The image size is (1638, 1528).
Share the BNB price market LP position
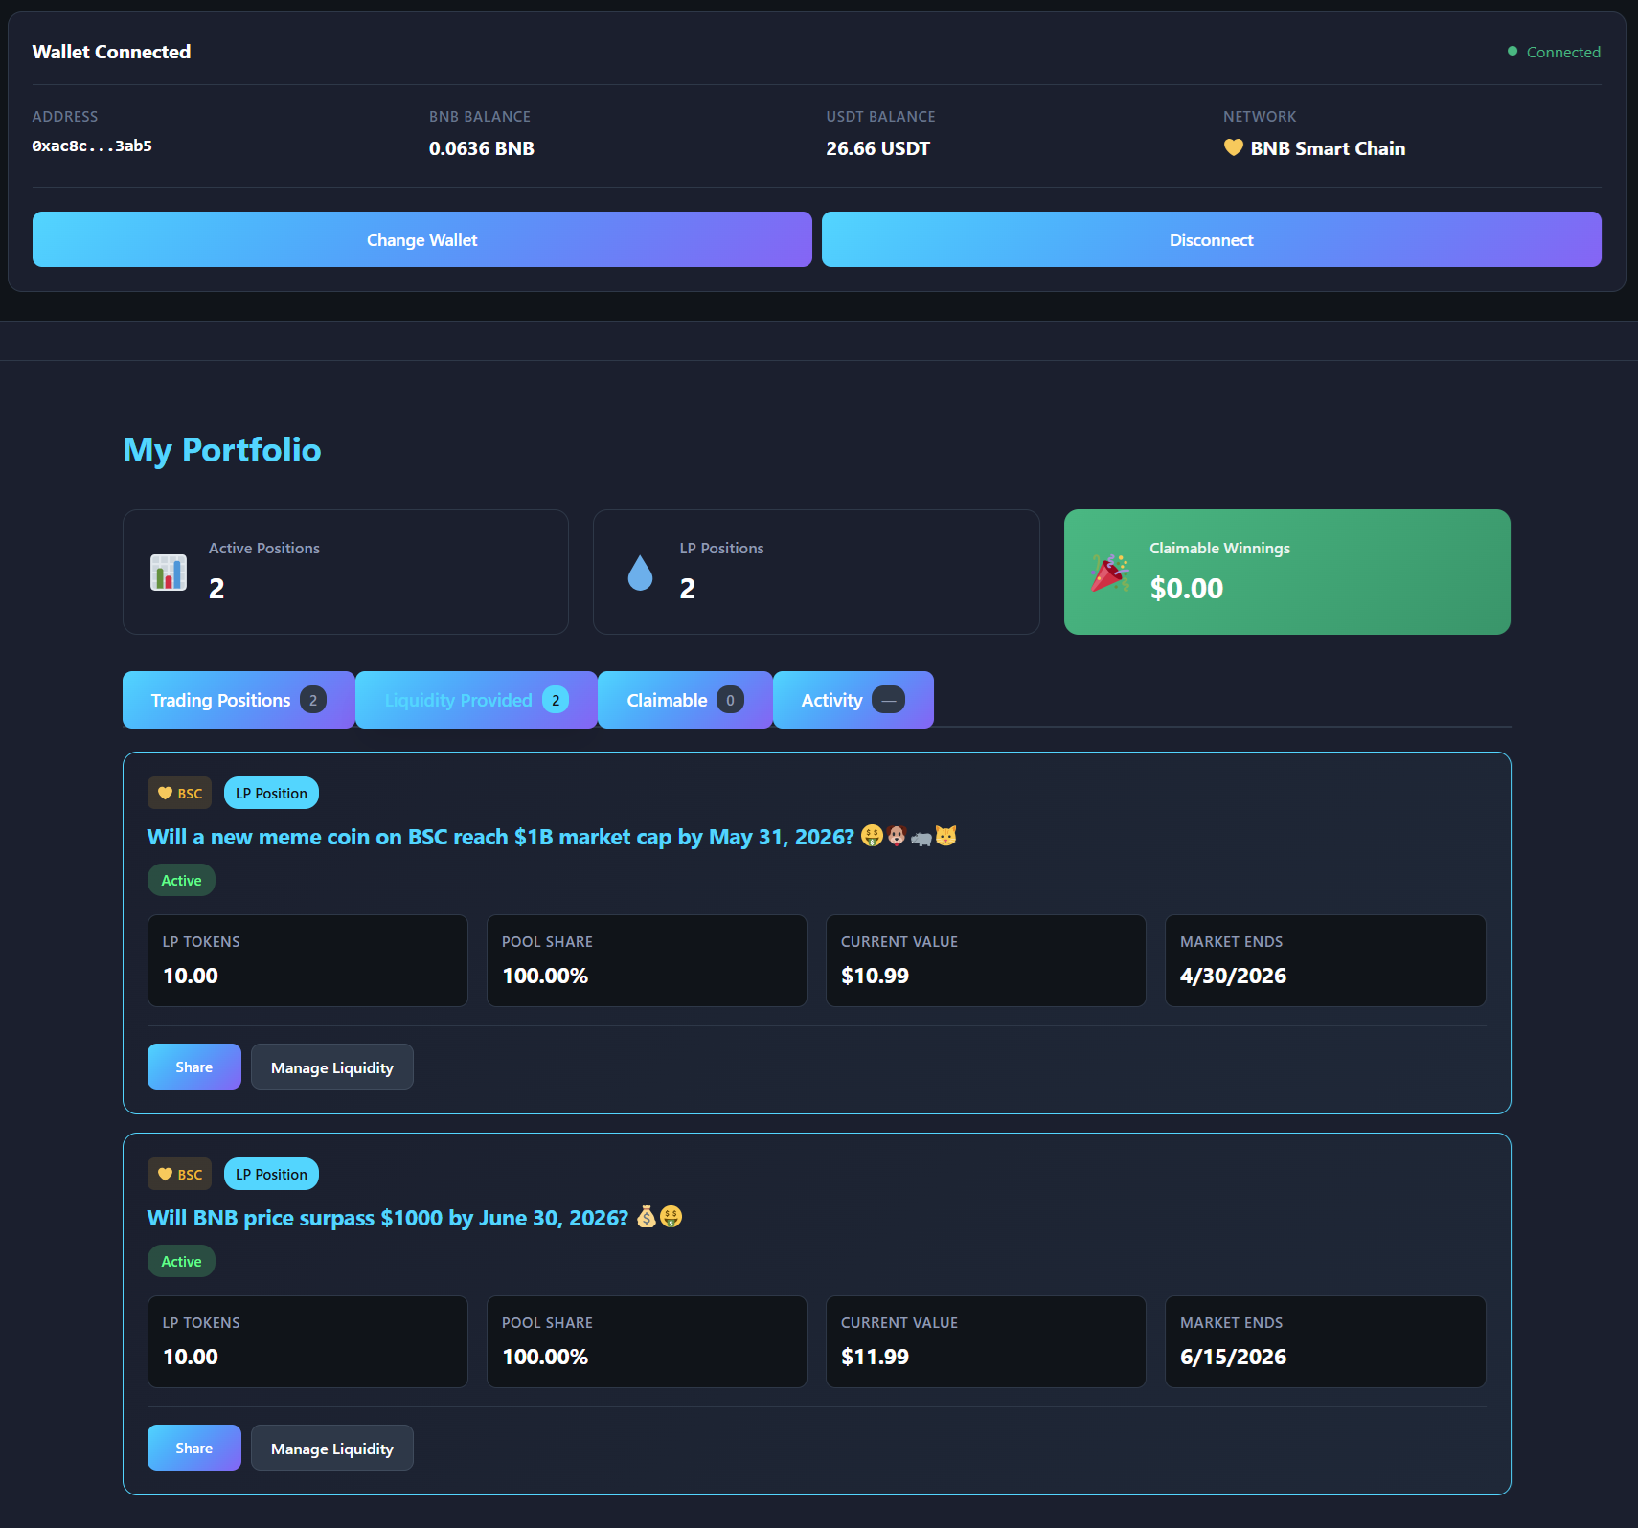[193, 1448]
